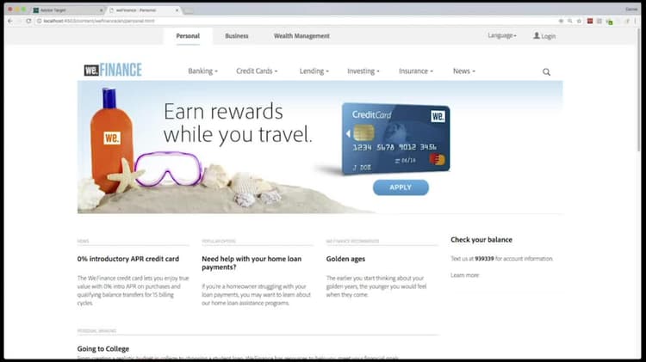
Task: Open the Insurance dropdown menu
Action: (x=416, y=71)
